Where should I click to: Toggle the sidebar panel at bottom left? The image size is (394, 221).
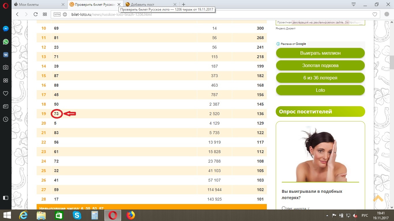[x=5, y=198]
